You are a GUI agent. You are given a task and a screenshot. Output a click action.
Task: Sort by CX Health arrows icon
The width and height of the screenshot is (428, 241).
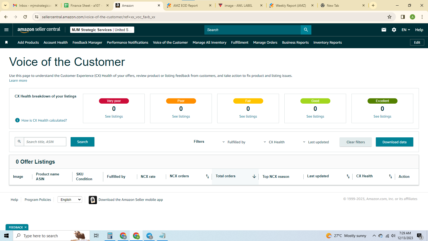tap(391, 176)
